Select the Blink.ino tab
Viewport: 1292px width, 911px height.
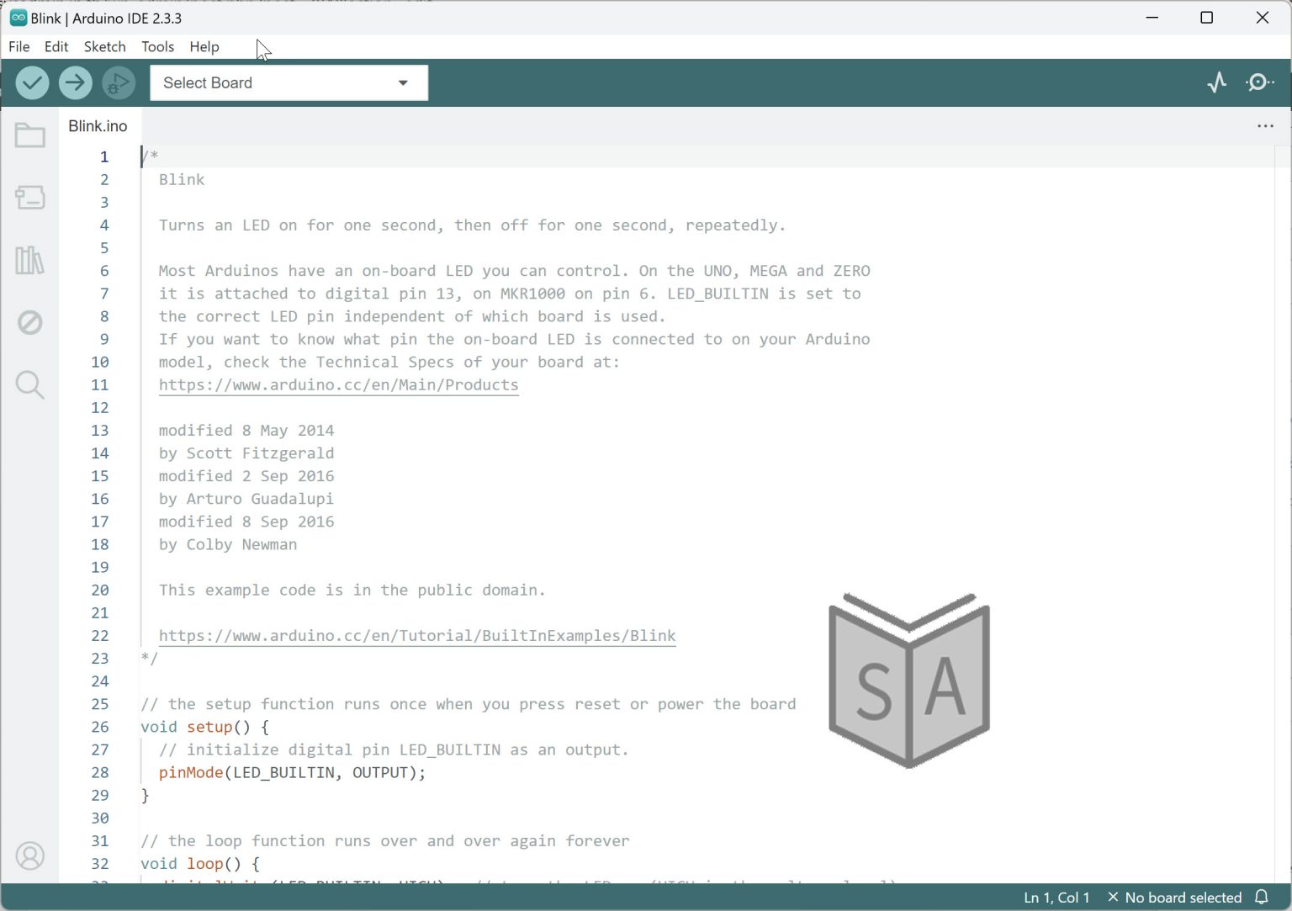tap(98, 125)
